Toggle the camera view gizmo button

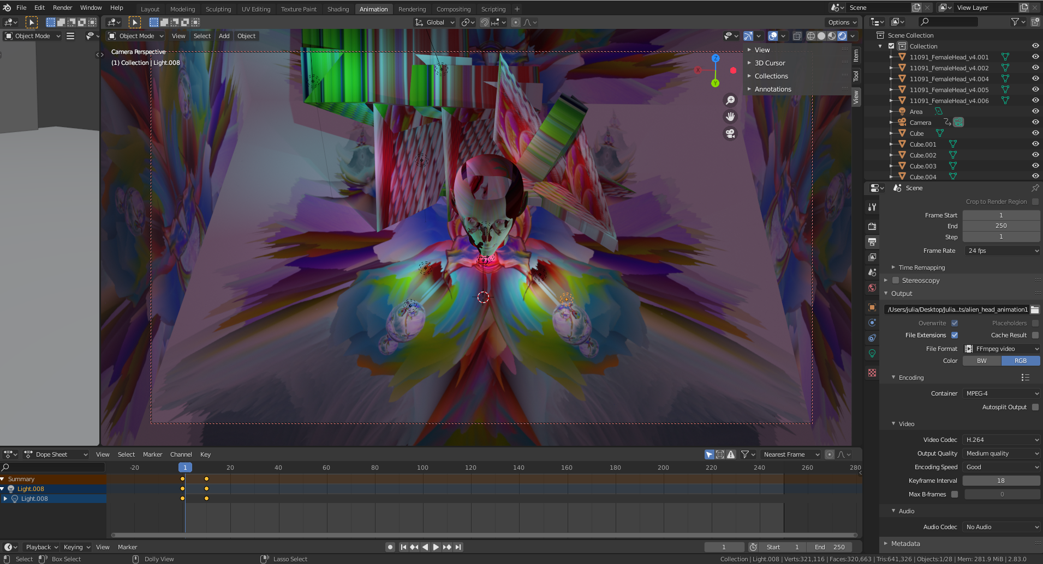click(x=730, y=134)
